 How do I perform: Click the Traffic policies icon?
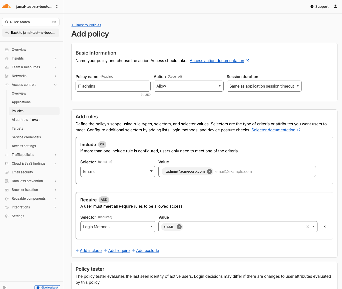7,155
